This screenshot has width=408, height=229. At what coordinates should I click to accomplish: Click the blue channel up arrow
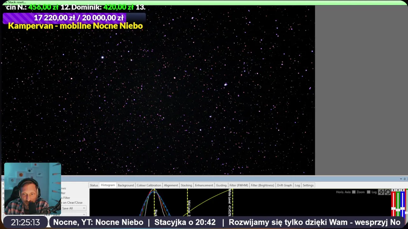403,190
